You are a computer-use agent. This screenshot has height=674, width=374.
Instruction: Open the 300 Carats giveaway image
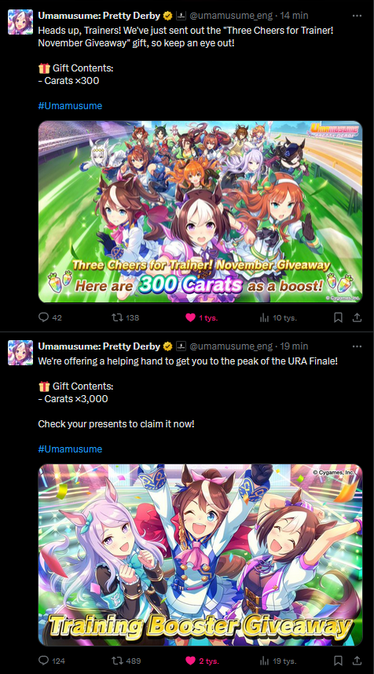(x=200, y=211)
